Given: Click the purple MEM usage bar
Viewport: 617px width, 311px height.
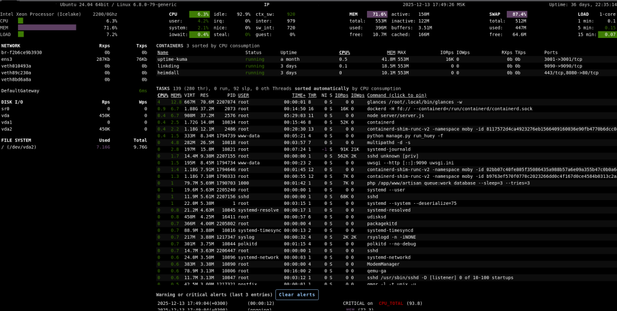Looking at the screenshot, I should click(47, 28).
